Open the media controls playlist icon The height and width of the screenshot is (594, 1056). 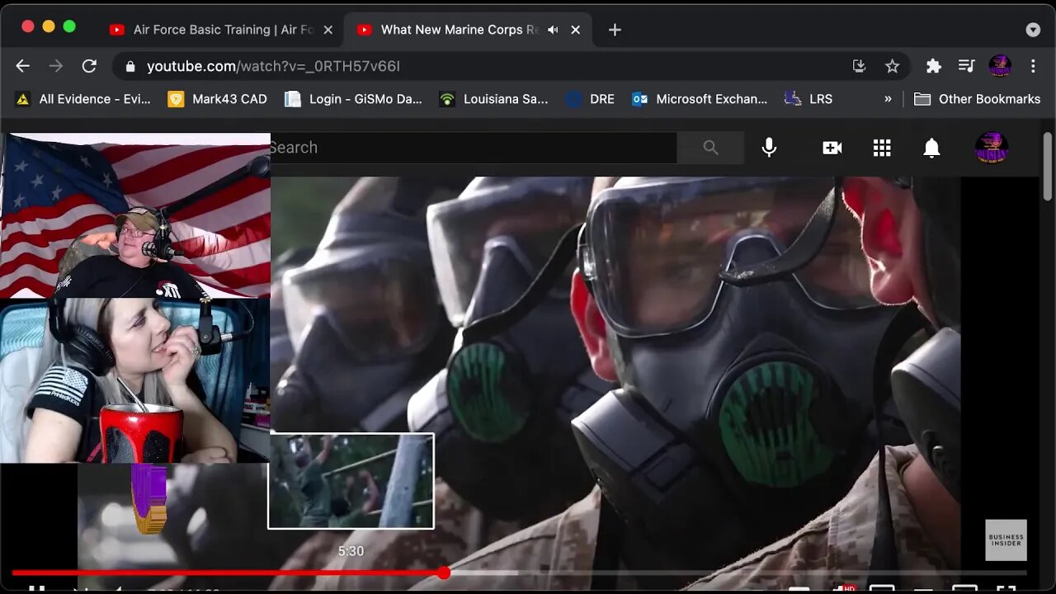pyautogui.click(x=966, y=66)
